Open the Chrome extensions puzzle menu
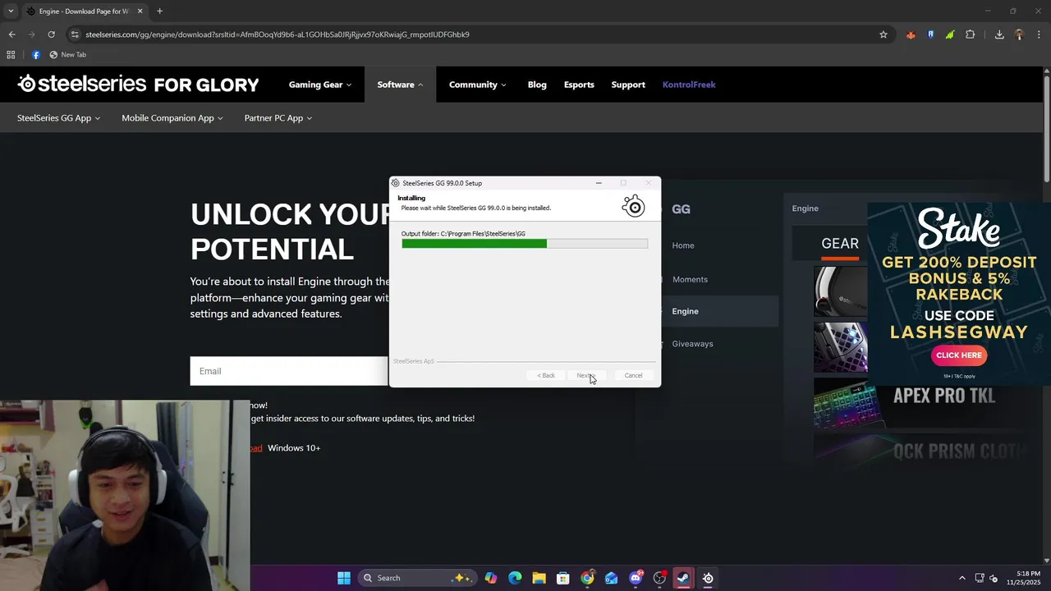1051x591 pixels. (x=971, y=34)
